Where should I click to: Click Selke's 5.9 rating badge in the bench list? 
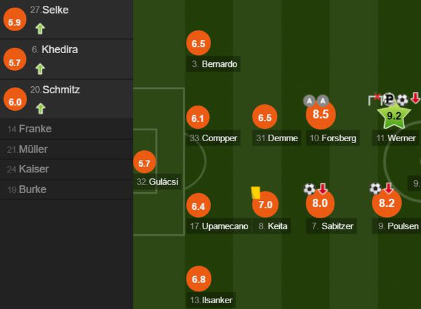pos(14,21)
